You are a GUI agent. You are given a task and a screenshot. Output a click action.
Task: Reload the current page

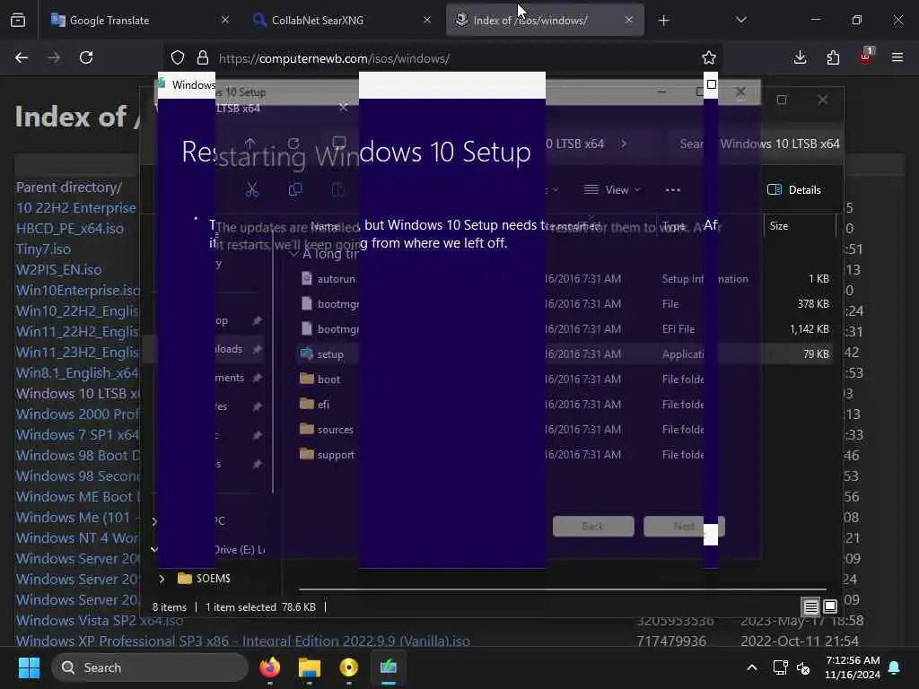(x=86, y=57)
